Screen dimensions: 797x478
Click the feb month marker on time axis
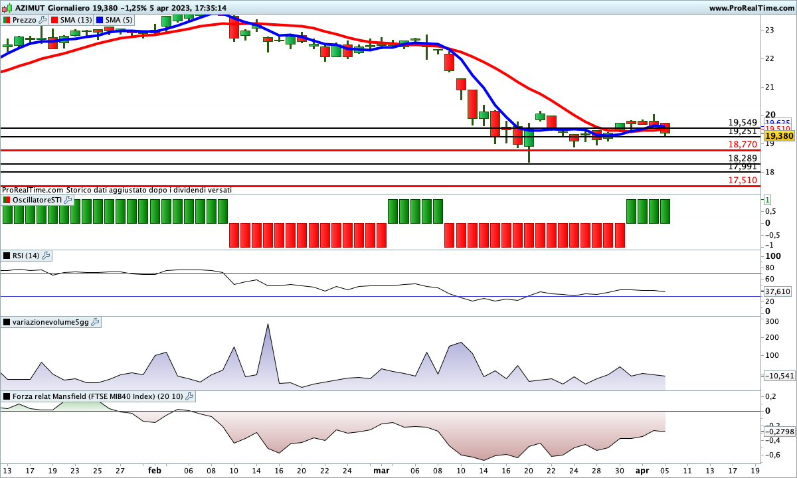click(155, 470)
